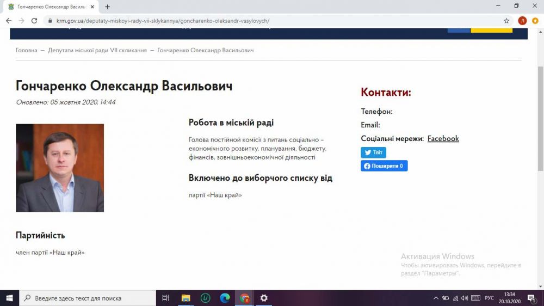Open Chrome profile avatar
544x306 pixels.
pos(522,21)
